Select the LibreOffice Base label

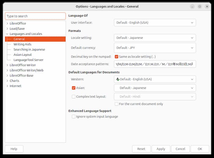tap(21, 75)
